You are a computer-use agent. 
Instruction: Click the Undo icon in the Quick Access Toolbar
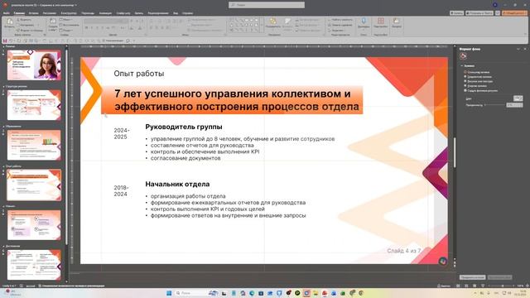[11, 41]
